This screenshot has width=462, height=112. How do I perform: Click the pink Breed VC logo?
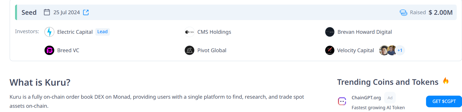pos(49,50)
